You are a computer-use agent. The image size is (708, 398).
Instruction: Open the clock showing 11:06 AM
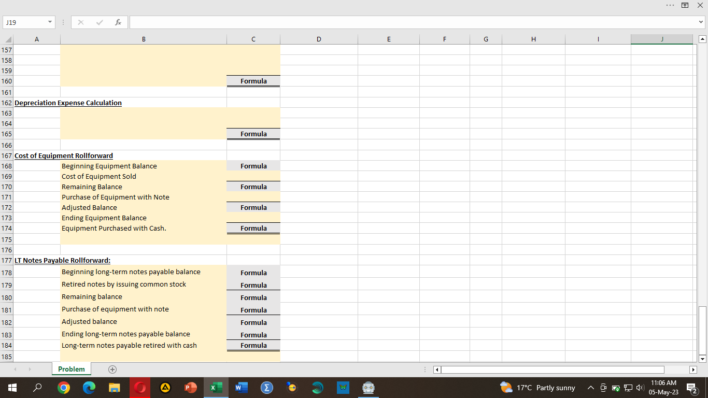click(x=663, y=388)
